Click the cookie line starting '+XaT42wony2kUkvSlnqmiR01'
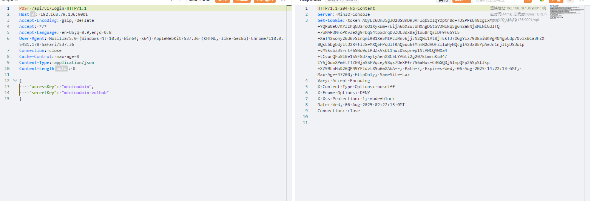The width and height of the screenshot is (594, 201). pyautogui.click(x=431, y=38)
